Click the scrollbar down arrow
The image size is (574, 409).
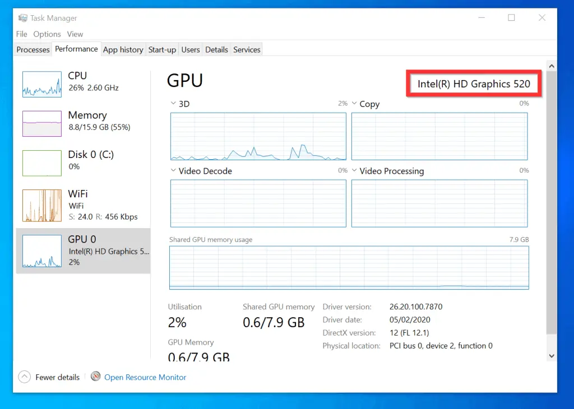(552, 355)
